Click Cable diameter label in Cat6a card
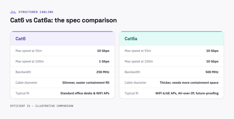 click(136, 82)
